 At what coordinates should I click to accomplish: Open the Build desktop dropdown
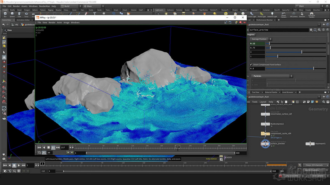[x=71, y=6]
